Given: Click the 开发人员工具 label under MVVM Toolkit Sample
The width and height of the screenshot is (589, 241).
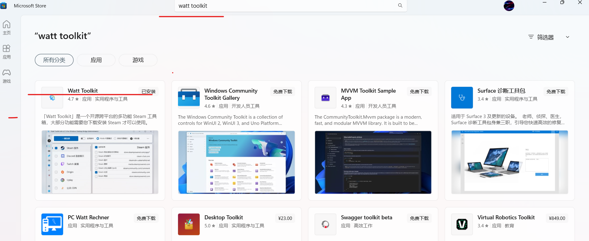Looking at the screenshot, I should click(382, 106).
